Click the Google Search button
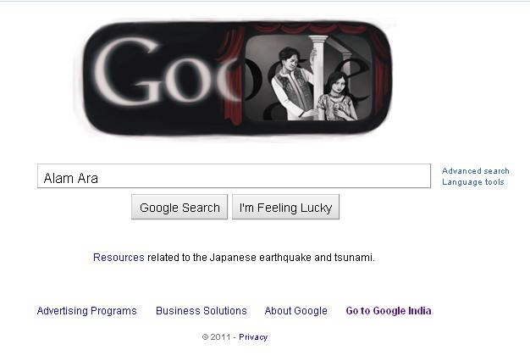Image resolution: width=530 pixels, height=361 pixels. click(179, 207)
